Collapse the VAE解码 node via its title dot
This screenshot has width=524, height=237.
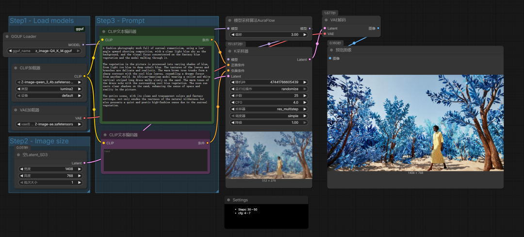click(326, 20)
